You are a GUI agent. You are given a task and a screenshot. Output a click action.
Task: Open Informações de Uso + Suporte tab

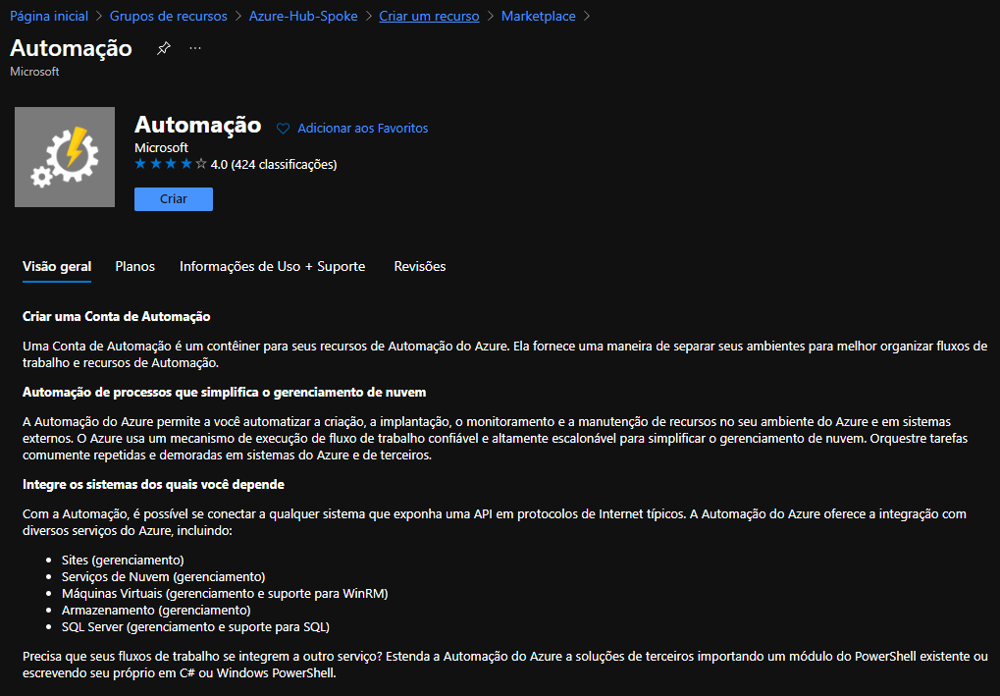coord(272,266)
